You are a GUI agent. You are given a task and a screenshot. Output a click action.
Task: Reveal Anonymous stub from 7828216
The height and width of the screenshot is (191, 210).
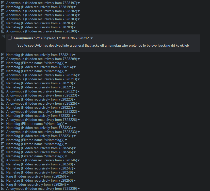[x=3, y=75]
